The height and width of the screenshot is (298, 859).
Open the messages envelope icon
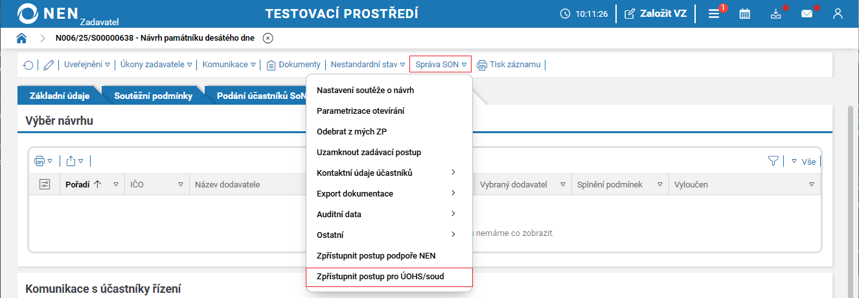(x=807, y=14)
